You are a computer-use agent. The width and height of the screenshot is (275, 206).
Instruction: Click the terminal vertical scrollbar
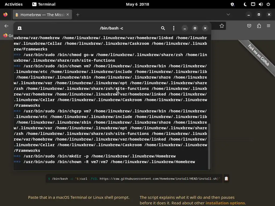pos(209,146)
